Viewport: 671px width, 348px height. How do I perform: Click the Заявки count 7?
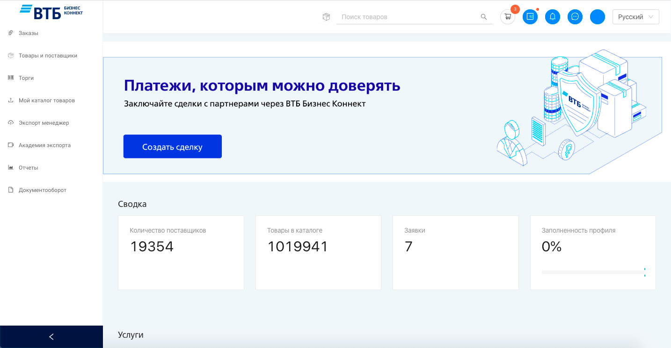click(x=408, y=247)
